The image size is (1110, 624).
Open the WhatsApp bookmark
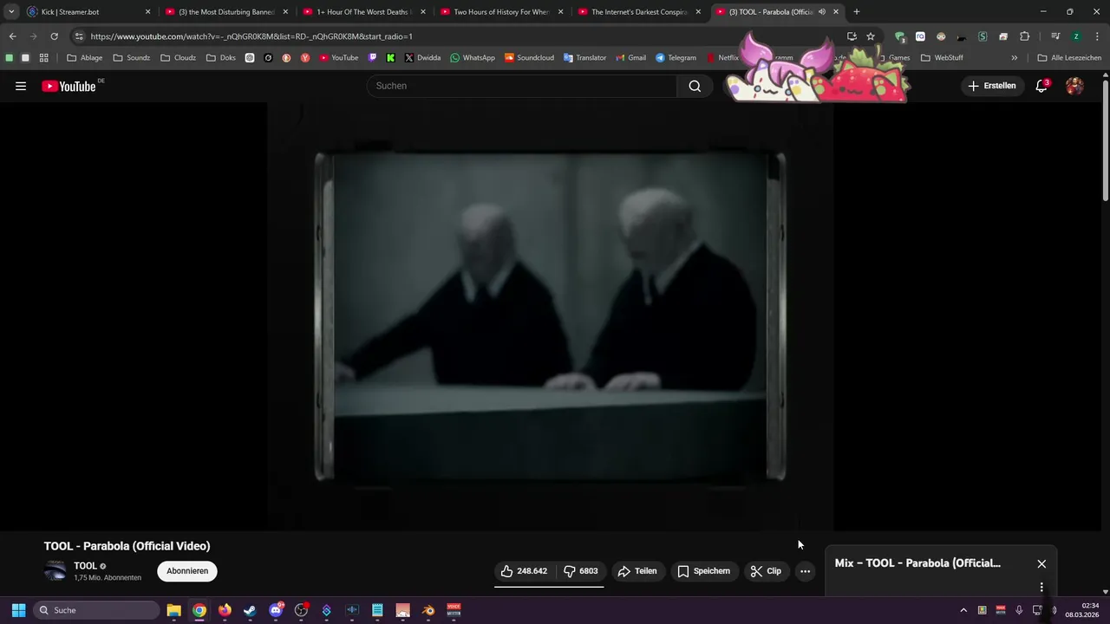pos(473,58)
